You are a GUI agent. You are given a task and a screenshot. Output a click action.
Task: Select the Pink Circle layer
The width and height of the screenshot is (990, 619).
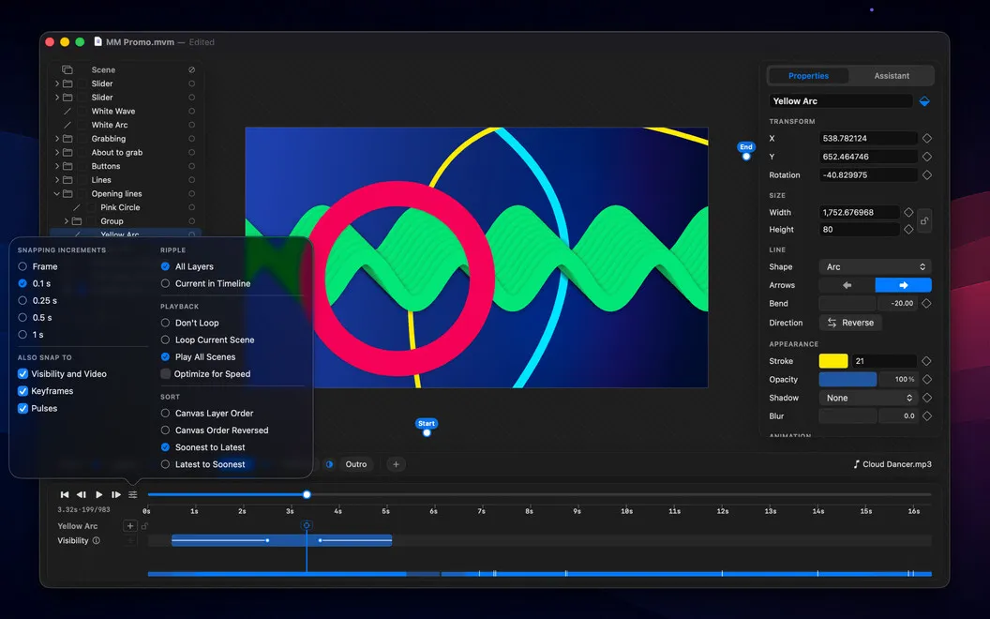(120, 208)
